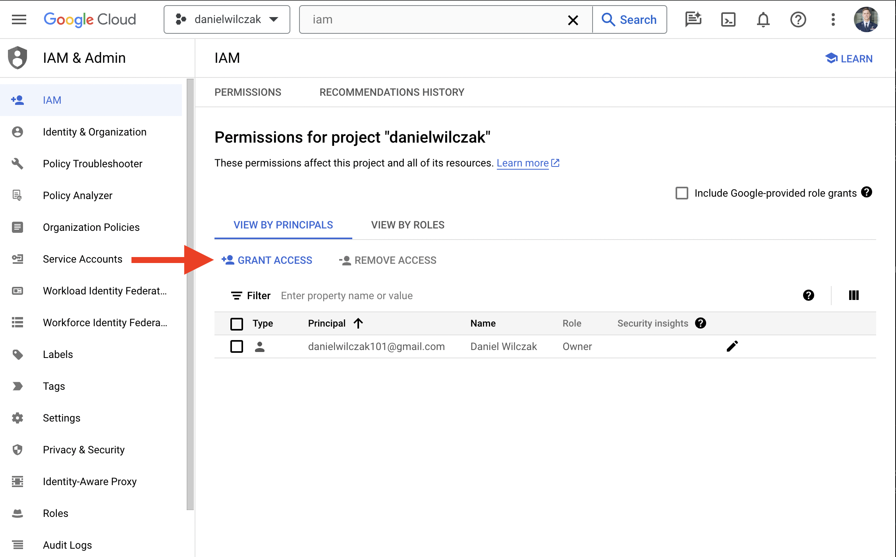Screen dimensions: 896x557
Task: Focus the Filter property input field
Action: (x=536, y=296)
